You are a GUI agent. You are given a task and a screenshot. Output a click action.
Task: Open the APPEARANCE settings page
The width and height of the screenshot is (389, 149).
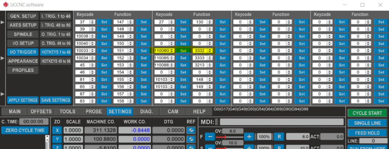(23, 61)
